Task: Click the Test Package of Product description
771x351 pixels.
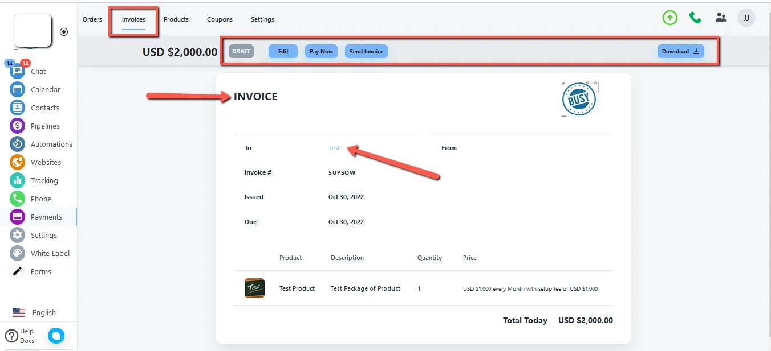Action: pos(366,288)
